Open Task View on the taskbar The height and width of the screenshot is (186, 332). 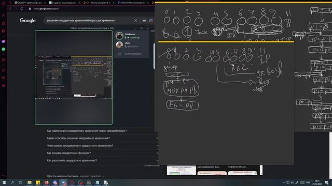point(21,182)
